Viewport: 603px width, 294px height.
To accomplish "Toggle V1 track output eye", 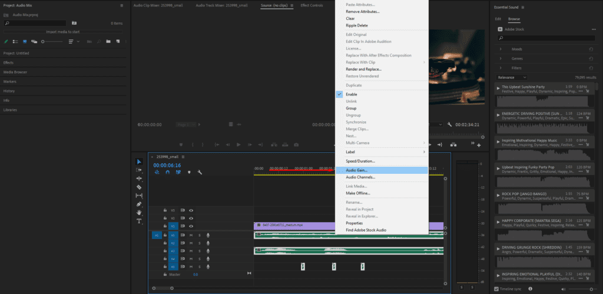I will coord(191,226).
